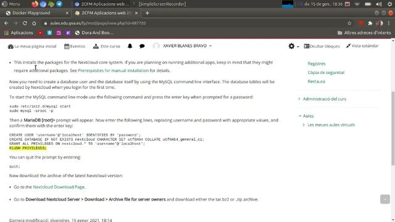Viewport: 395px width, 222px height.
Task: Open the Este curso menu
Action: click(x=107, y=46)
